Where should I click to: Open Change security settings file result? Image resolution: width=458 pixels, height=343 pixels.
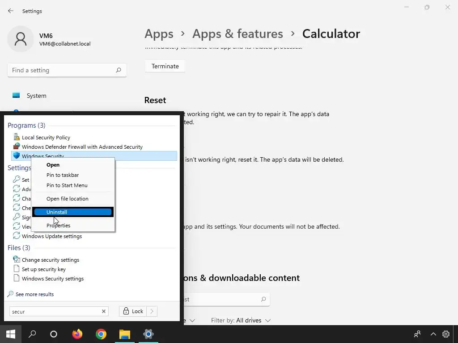[x=50, y=259]
